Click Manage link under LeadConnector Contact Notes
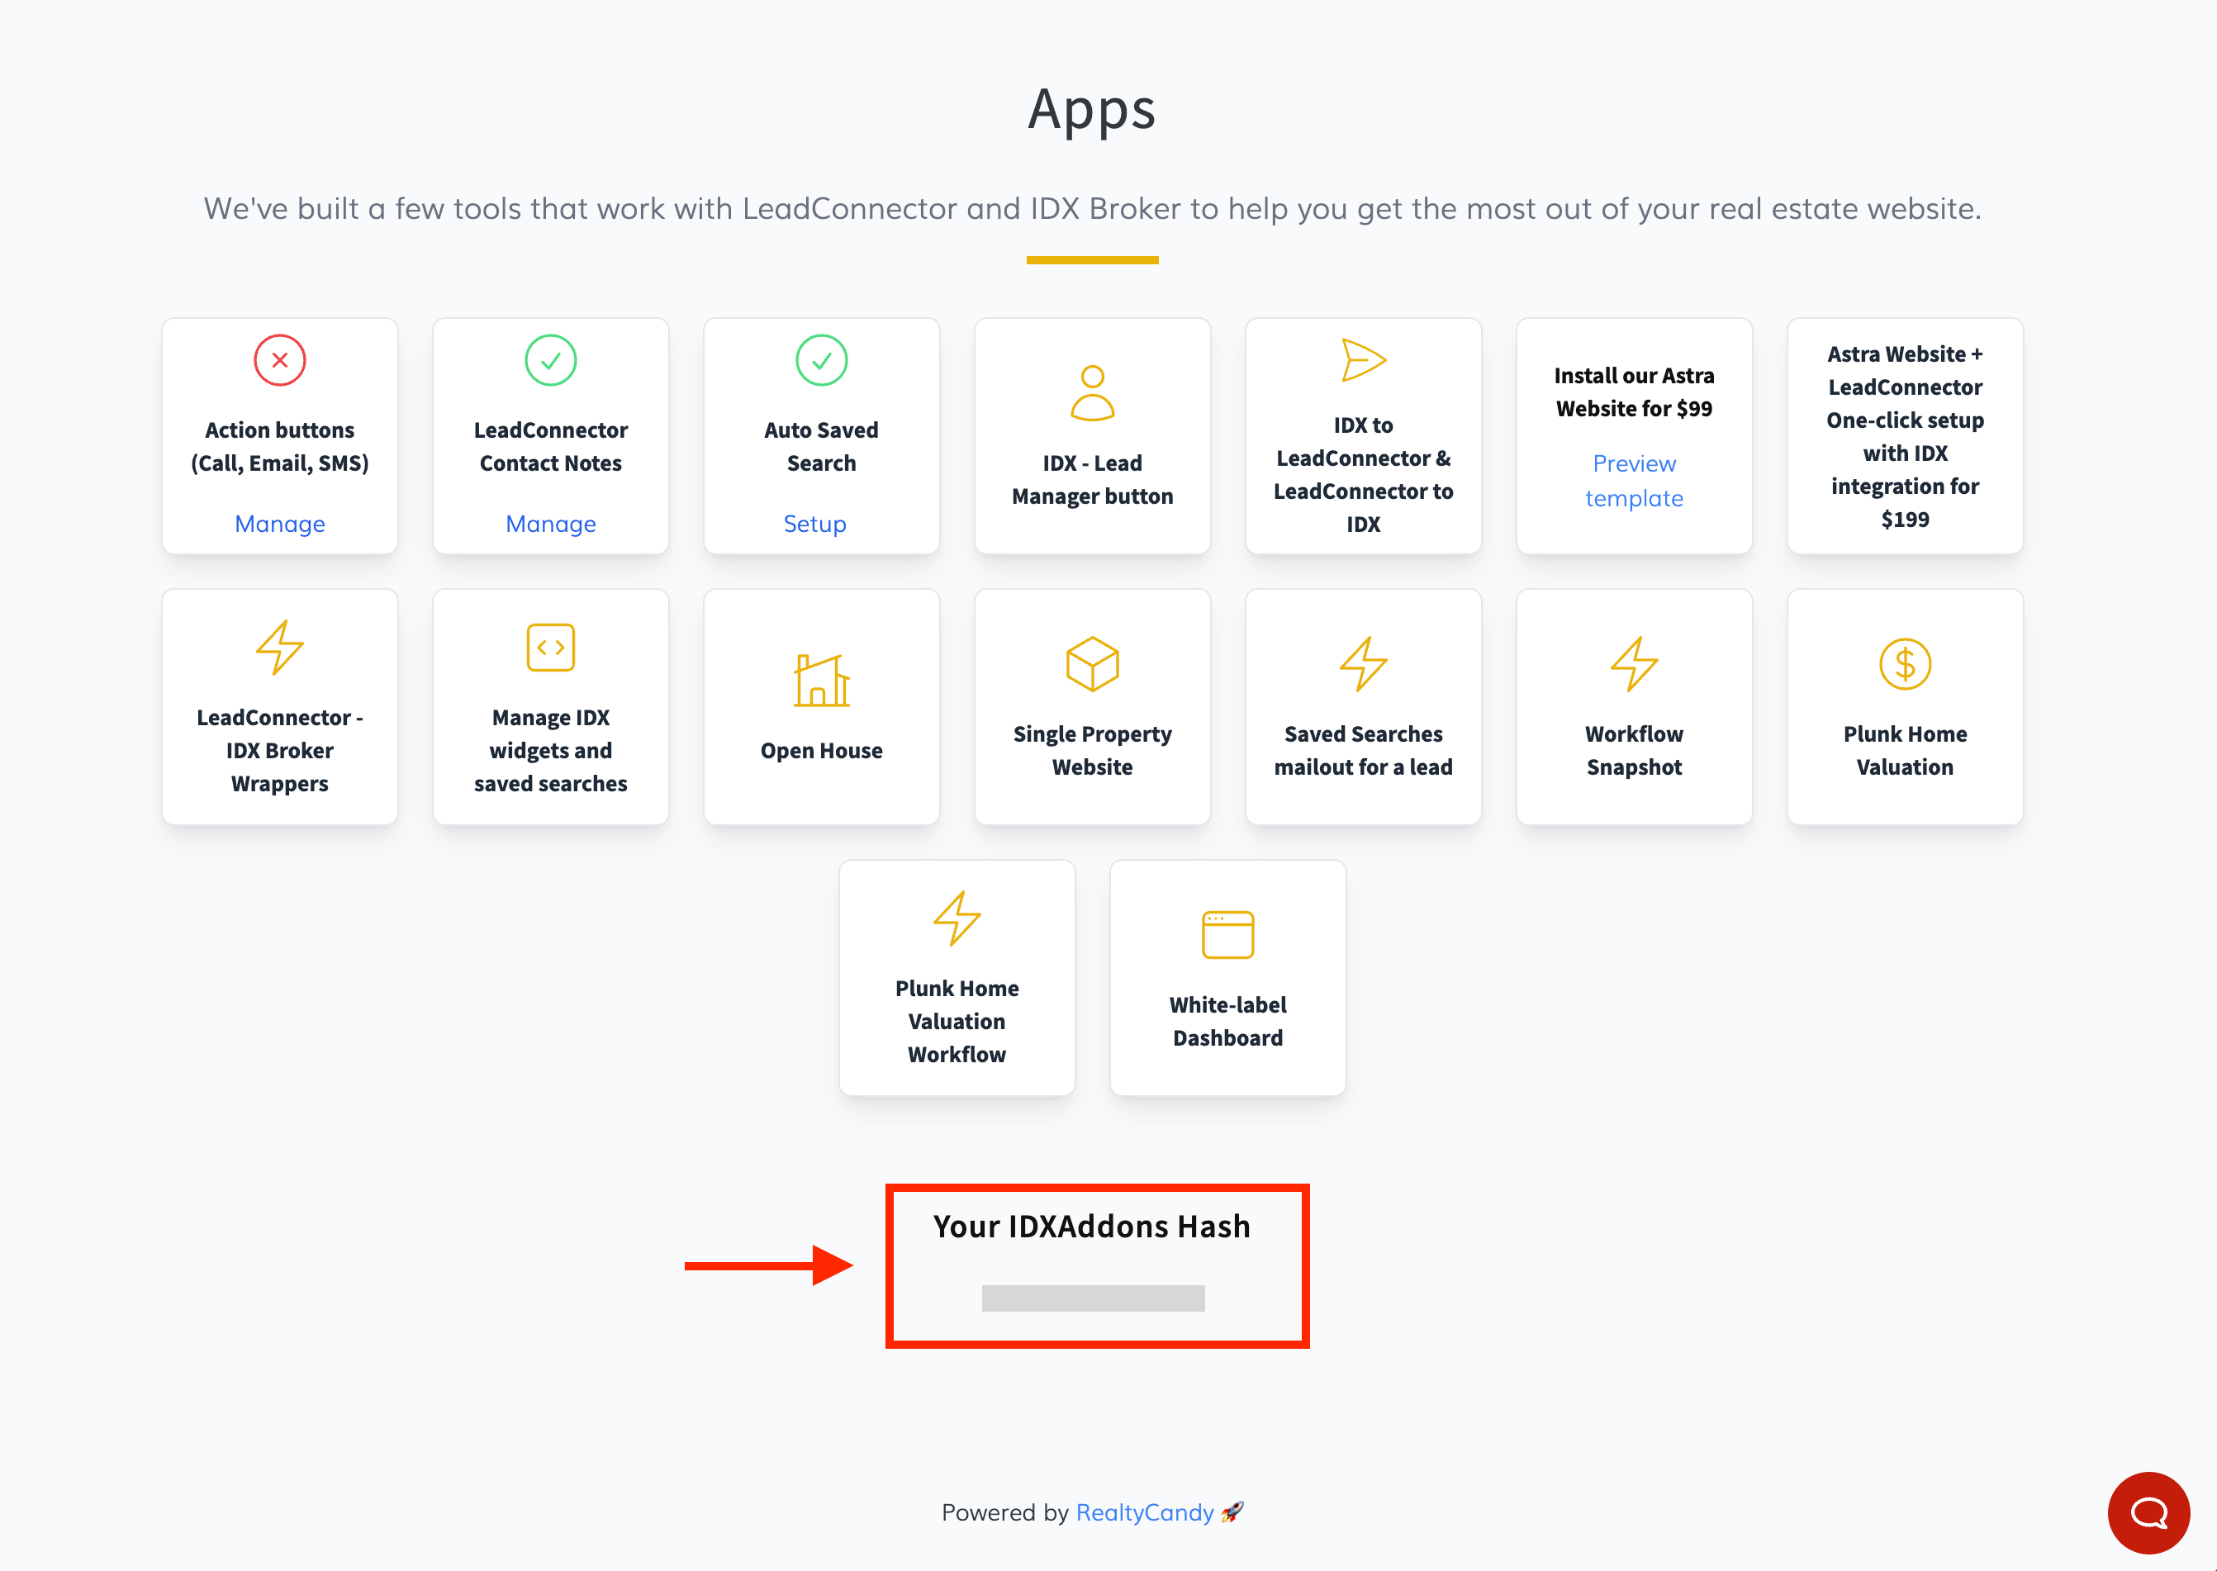Viewport: 2217px width, 1571px height. coord(550,524)
